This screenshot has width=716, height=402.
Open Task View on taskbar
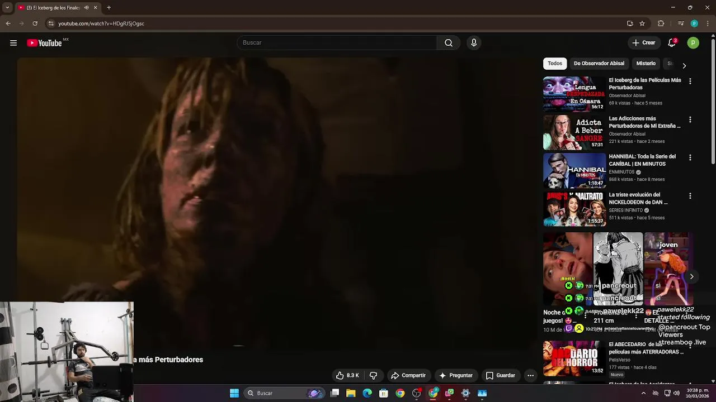[x=335, y=393]
